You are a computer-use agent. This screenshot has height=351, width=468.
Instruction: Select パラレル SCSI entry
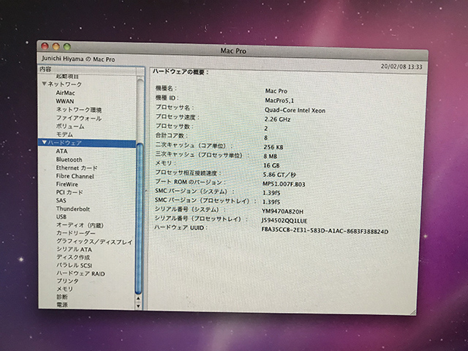(x=75, y=265)
